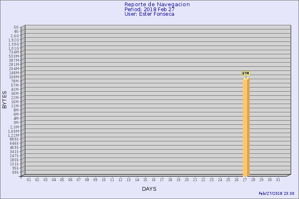
Task: Click the DAYS horizontal axis label
Action: 149,189
